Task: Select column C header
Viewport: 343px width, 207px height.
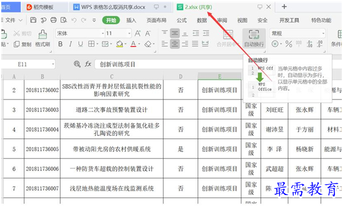Action: point(111,76)
